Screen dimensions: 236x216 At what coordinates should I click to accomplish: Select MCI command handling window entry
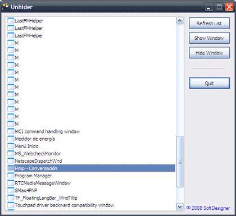click(47, 131)
